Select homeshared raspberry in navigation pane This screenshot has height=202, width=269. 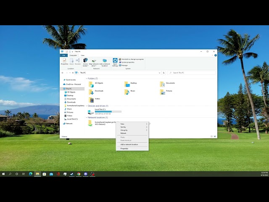(74, 106)
